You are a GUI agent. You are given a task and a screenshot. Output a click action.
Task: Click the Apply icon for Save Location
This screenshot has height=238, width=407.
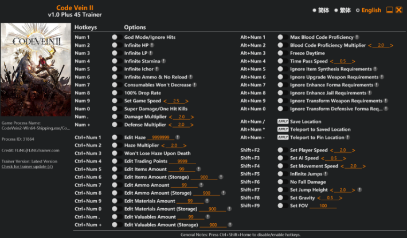[x=283, y=121]
